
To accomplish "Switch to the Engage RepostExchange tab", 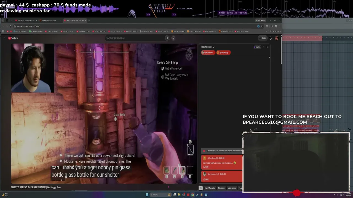I will pos(50,20).
